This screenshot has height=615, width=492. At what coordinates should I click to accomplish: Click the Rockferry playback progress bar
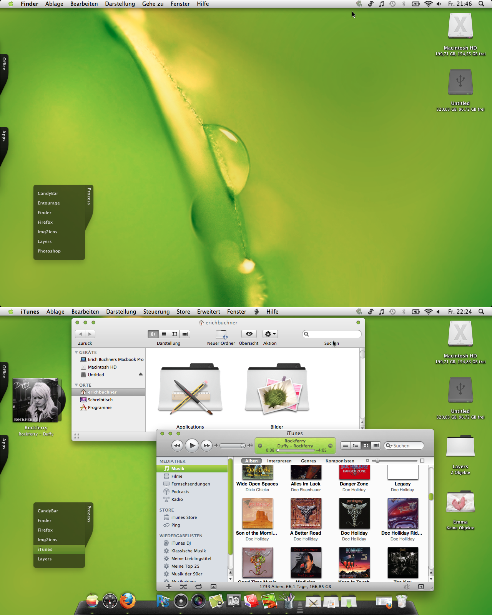[295, 450]
